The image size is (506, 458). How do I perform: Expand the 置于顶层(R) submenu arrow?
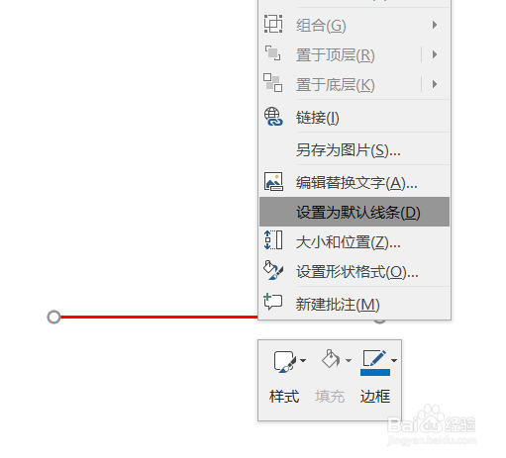(435, 54)
